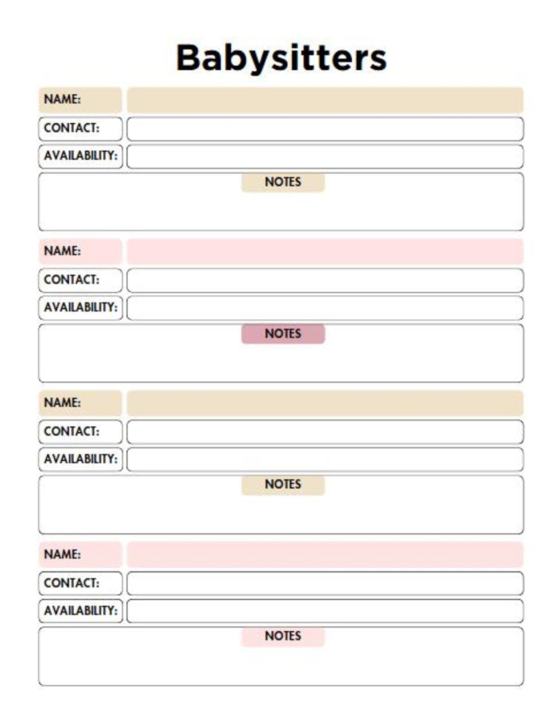Click the first beige NAME input field
The height and width of the screenshot is (723, 560).
(x=325, y=100)
